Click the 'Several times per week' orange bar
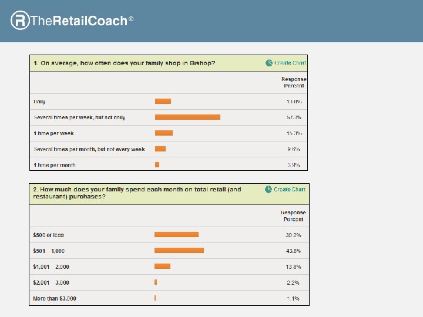The height and width of the screenshot is (317, 423). [187, 117]
